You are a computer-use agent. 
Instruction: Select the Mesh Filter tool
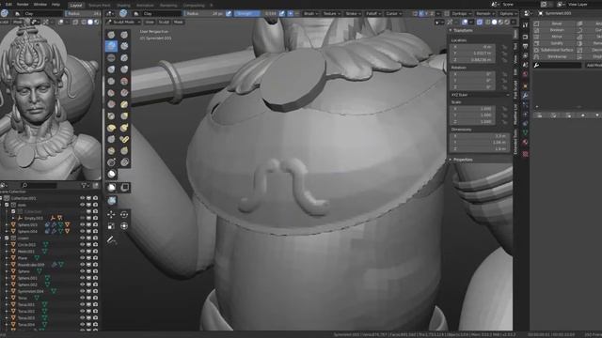[x=112, y=200]
